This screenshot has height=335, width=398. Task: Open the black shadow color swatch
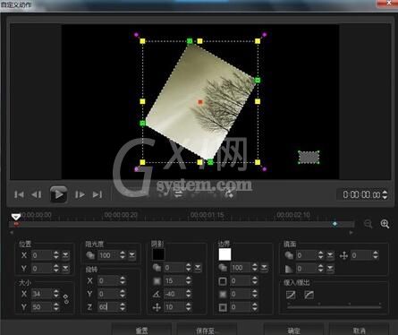point(158,254)
